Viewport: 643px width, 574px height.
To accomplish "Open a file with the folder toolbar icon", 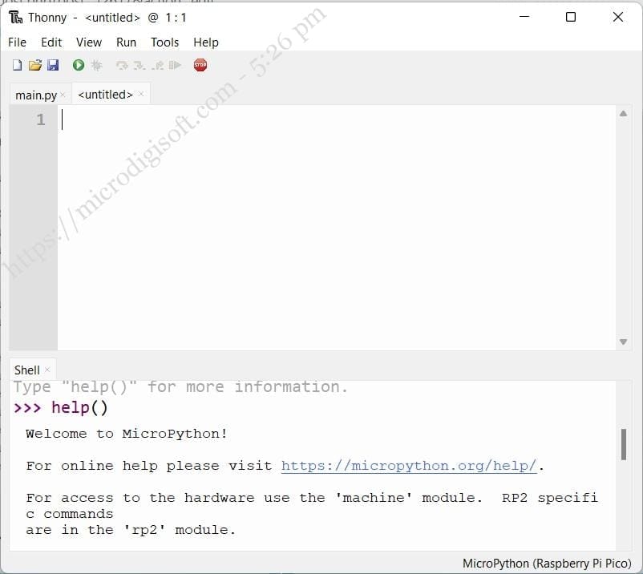I will click(35, 65).
